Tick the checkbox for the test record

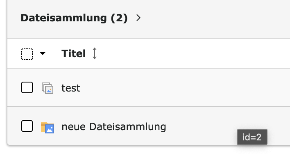point(27,87)
